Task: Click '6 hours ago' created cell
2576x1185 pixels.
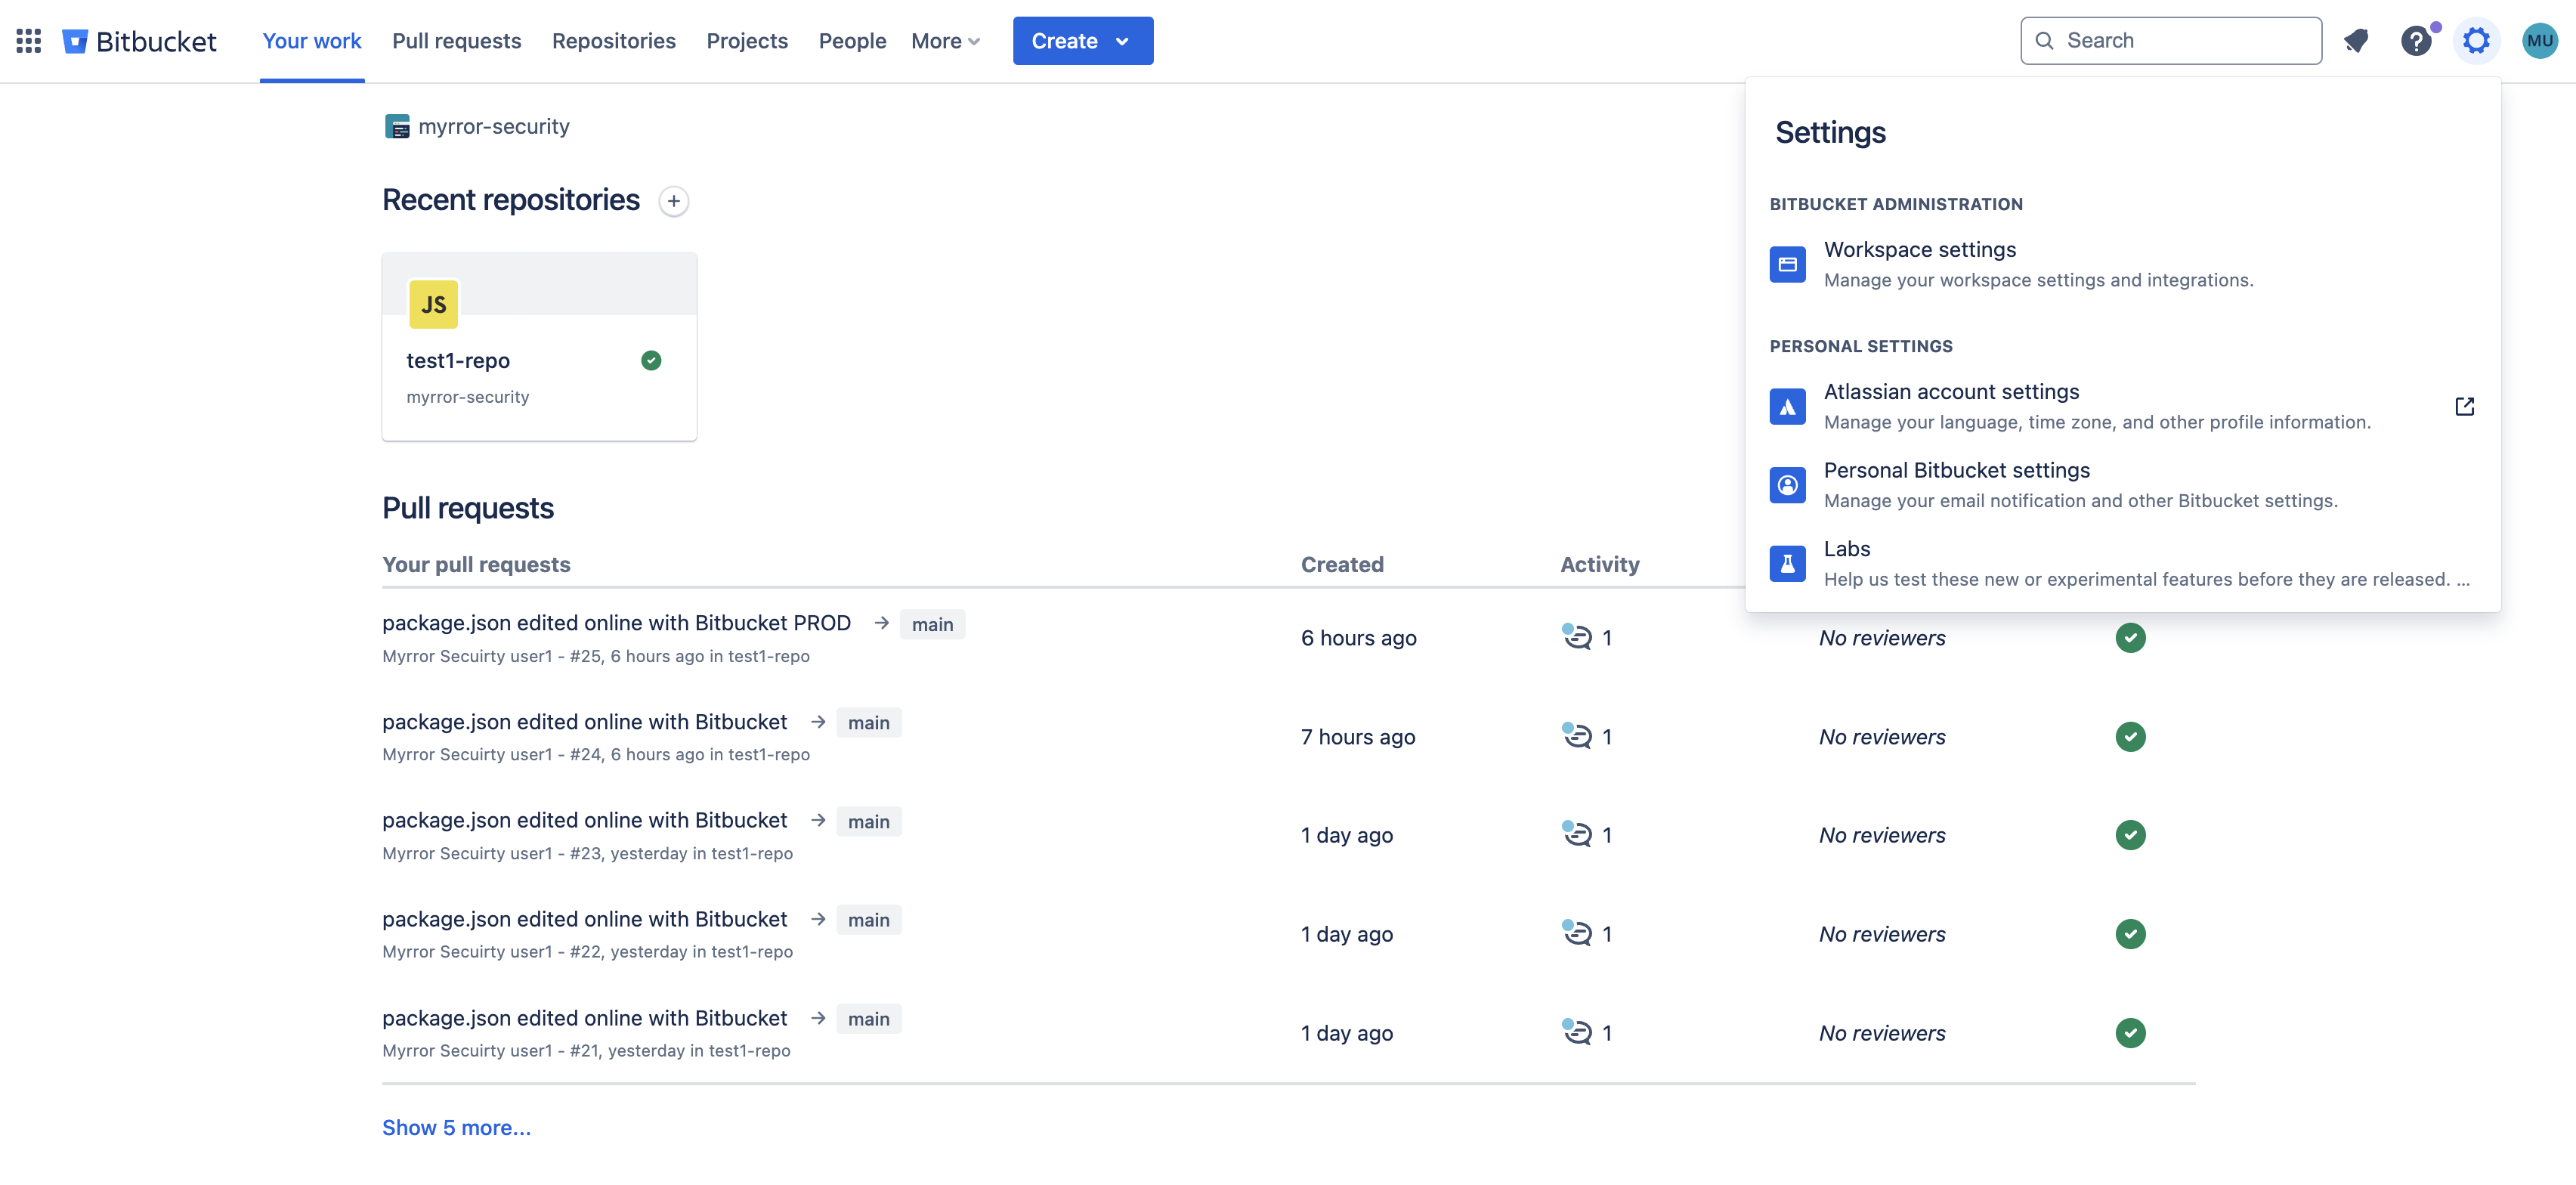Action: coord(1358,638)
